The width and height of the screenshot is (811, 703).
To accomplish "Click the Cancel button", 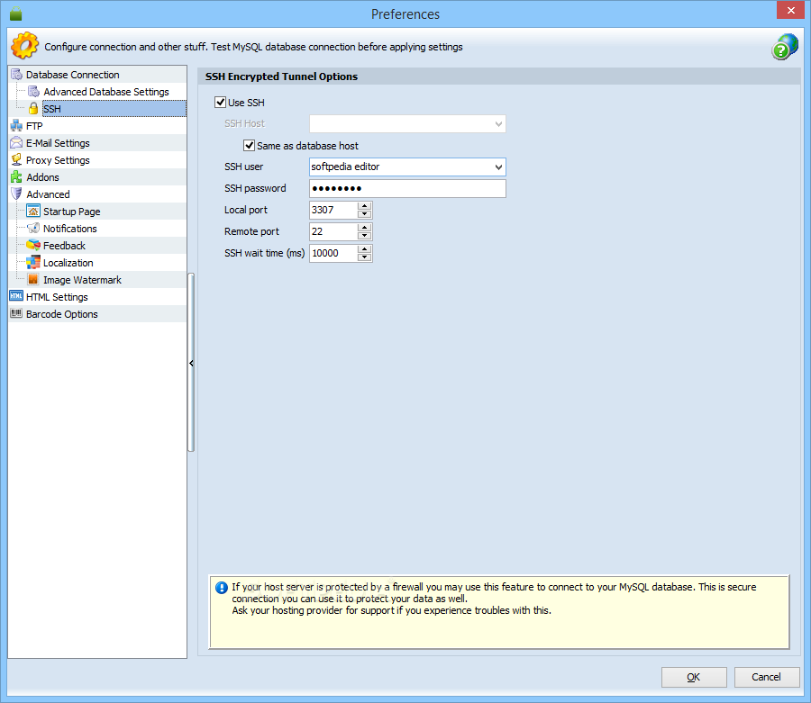I will point(767,677).
